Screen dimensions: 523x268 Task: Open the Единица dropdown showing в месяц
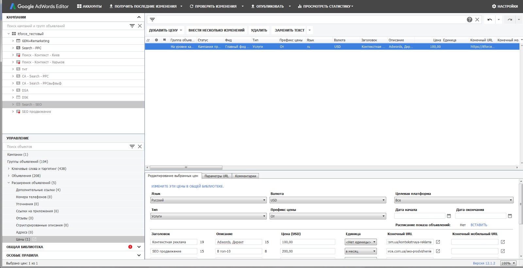click(361, 251)
